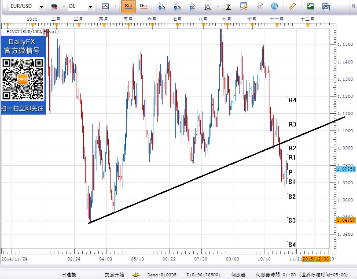Screen dimensions: 357x279
Task: Click the orange marker below 十一月
Action: (x=277, y=25)
